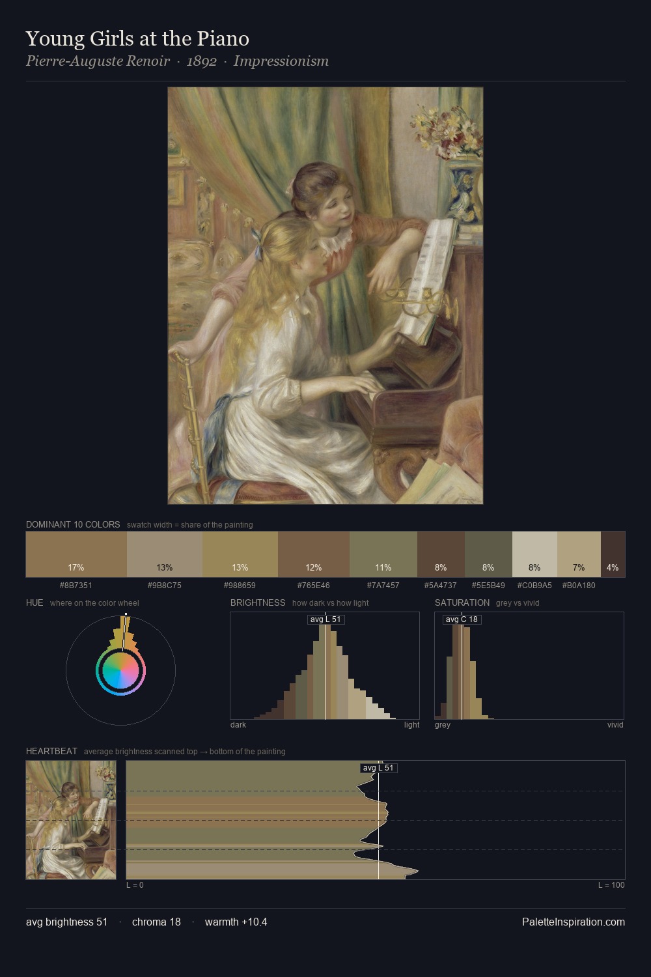The height and width of the screenshot is (977, 651).
Task: Click the hex code '#9B8C75'
Action: point(165,585)
